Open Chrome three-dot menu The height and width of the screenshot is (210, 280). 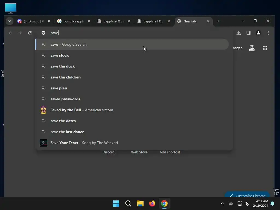pos(268,33)
